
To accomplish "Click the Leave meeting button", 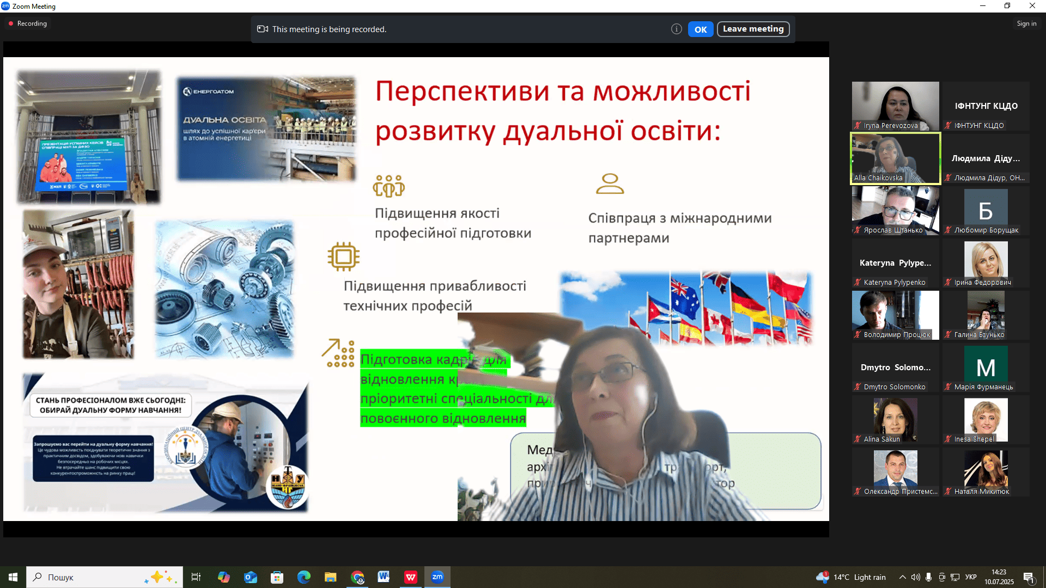I will click(x=753, y=29).
